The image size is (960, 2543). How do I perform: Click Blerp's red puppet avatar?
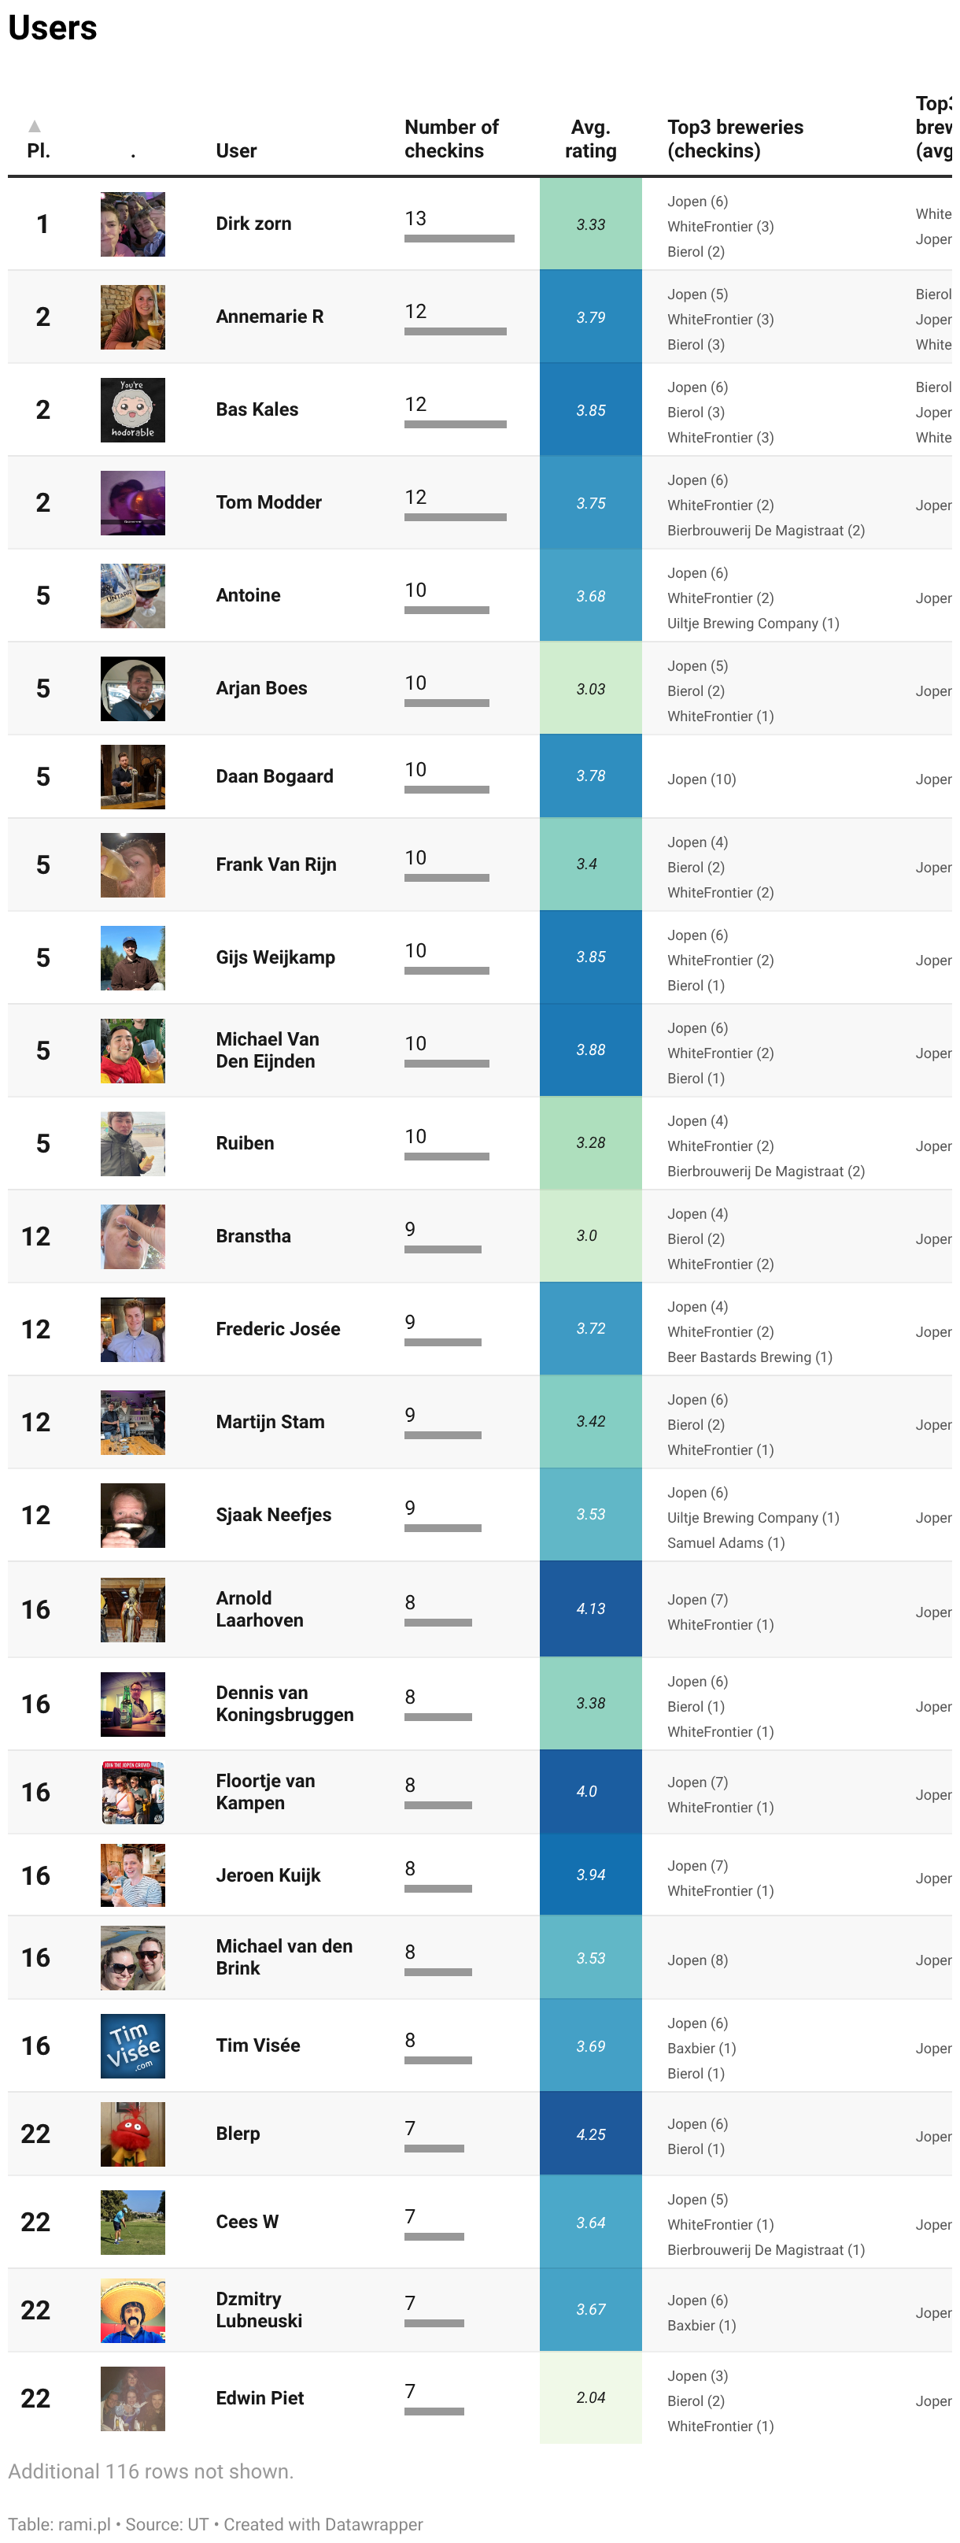pyautogui.click(x=132, y=2134)
